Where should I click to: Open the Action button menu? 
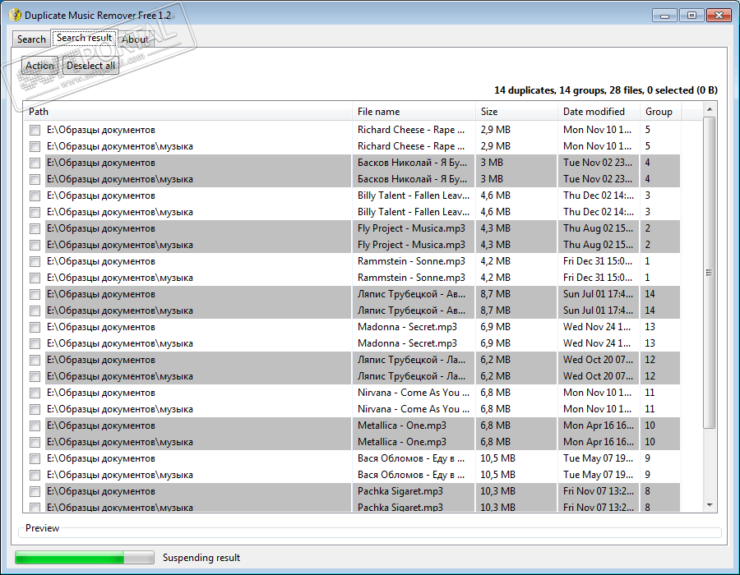39,66
